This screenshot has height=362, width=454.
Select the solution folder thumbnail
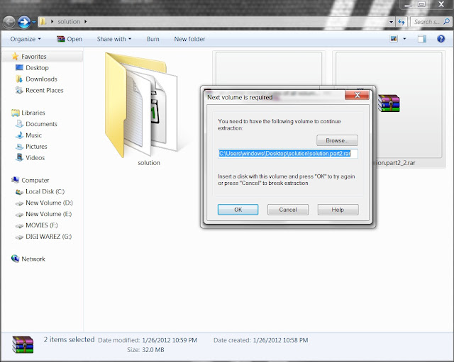(141, 106)
